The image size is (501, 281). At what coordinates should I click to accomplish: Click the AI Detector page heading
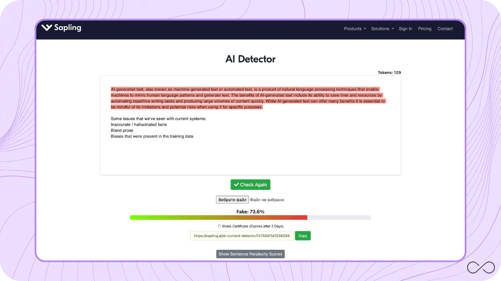[x=250, y=59]
